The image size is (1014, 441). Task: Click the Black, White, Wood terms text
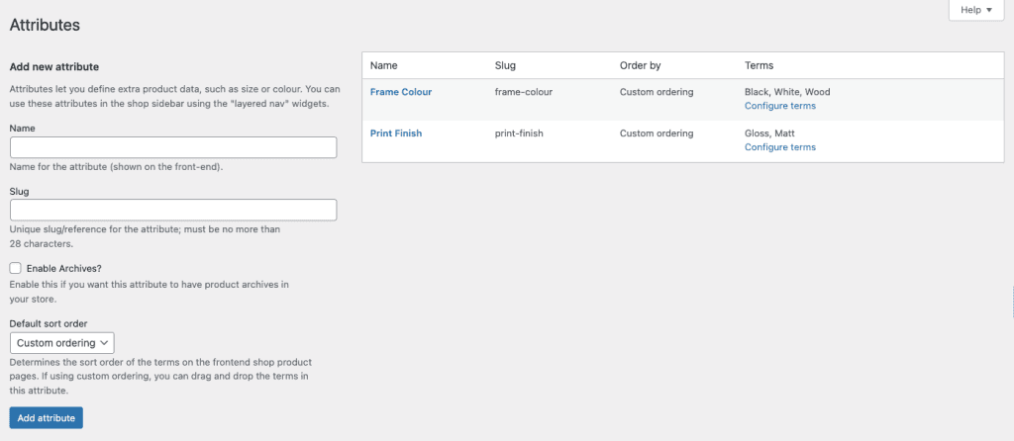tap(787, 92)
